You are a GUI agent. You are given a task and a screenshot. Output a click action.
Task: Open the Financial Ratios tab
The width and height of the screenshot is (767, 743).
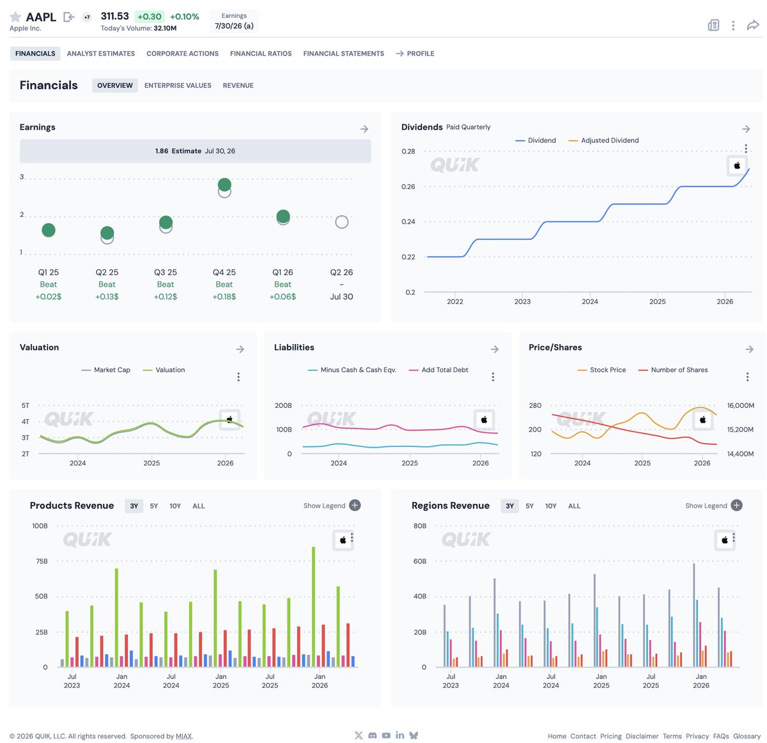coord(261,54)
